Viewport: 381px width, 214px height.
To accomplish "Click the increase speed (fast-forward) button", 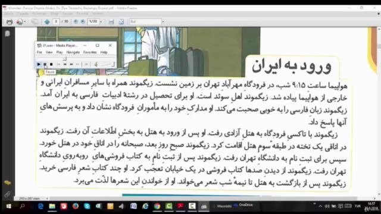I will pos(71,64).
